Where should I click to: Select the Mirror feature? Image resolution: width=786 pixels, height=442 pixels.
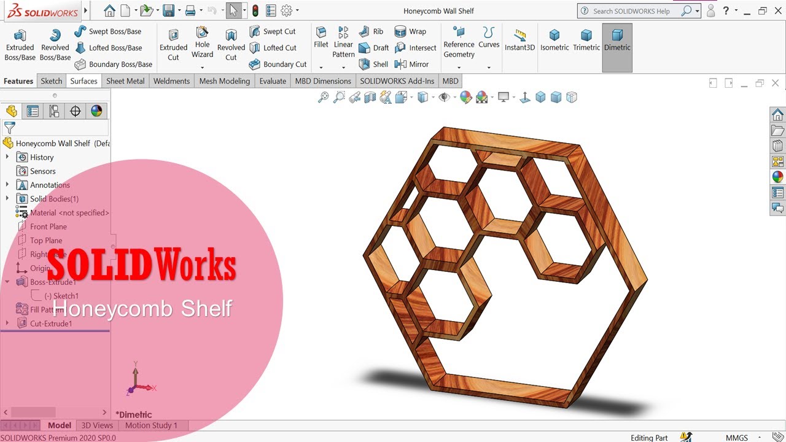tap(411, 64)
